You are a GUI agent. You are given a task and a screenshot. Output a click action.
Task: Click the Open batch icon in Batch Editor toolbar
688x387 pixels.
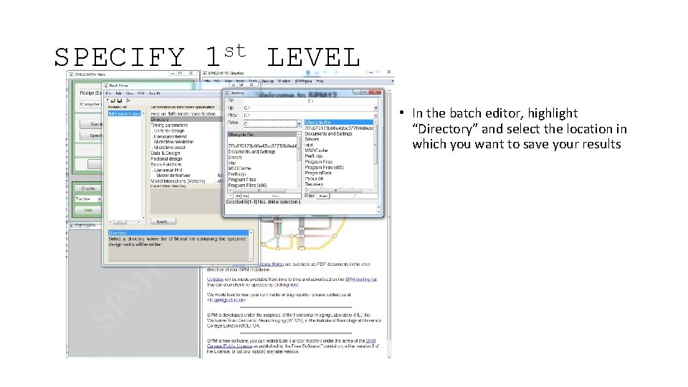(113, 100)
